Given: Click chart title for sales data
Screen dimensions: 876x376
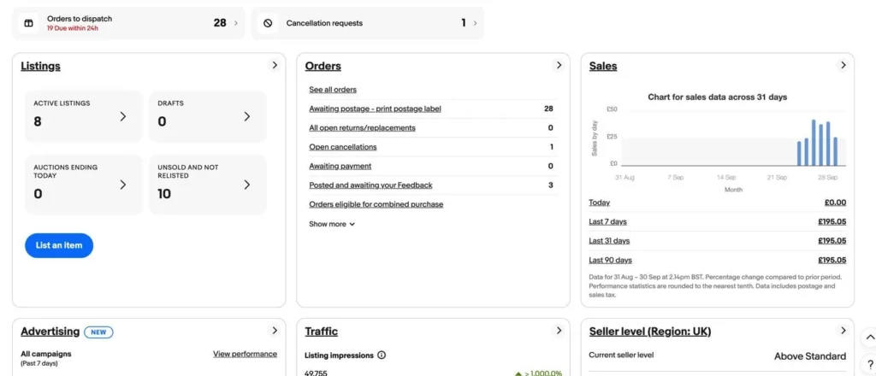Looking at the screenshot, I should pos(718,97).
